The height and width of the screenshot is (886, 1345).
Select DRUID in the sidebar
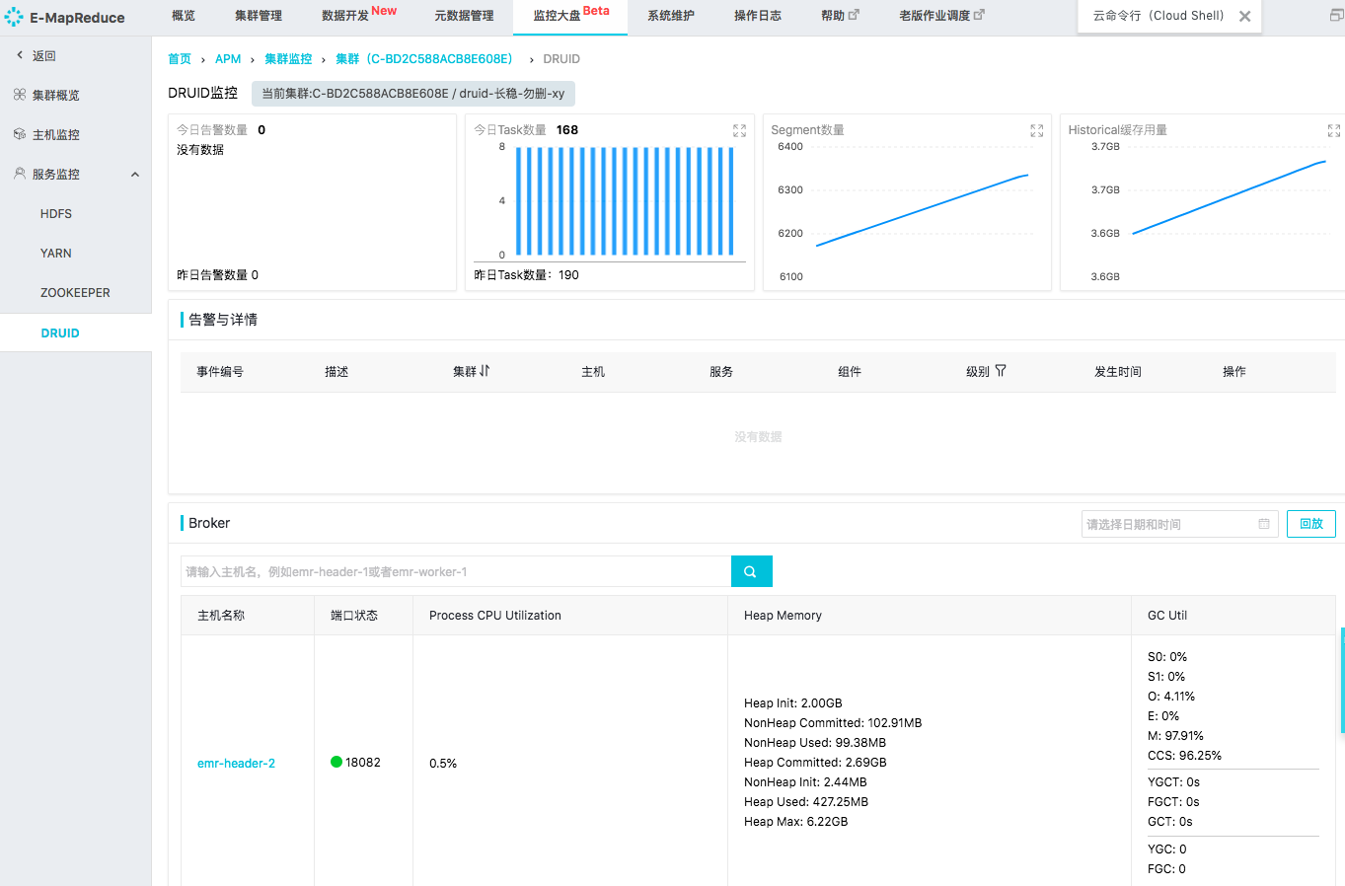click(60, 333)
